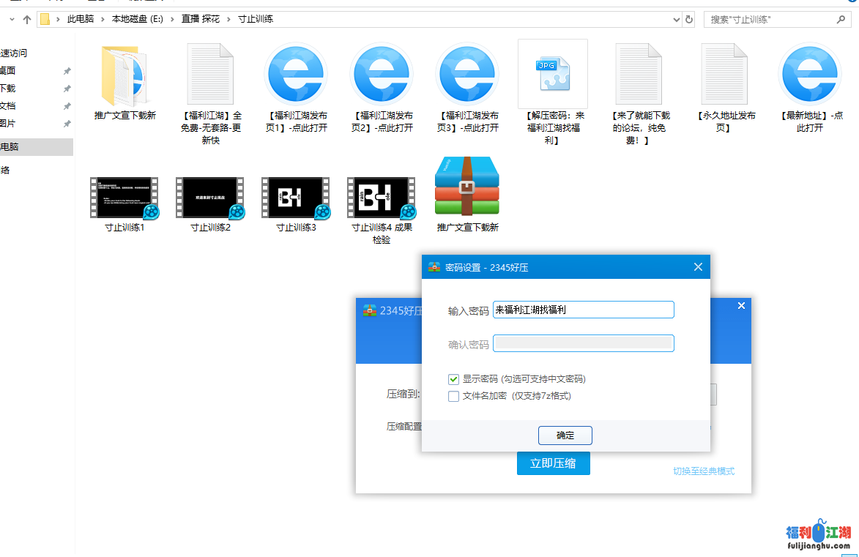Expand the chevron after 本地磁盘 (E:)
859x557 pixels.
[x=173, y=20]
